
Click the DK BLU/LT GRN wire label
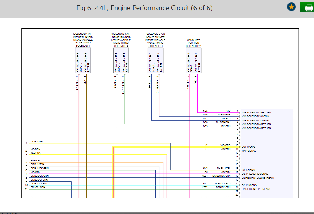click(x=39, y=180)
